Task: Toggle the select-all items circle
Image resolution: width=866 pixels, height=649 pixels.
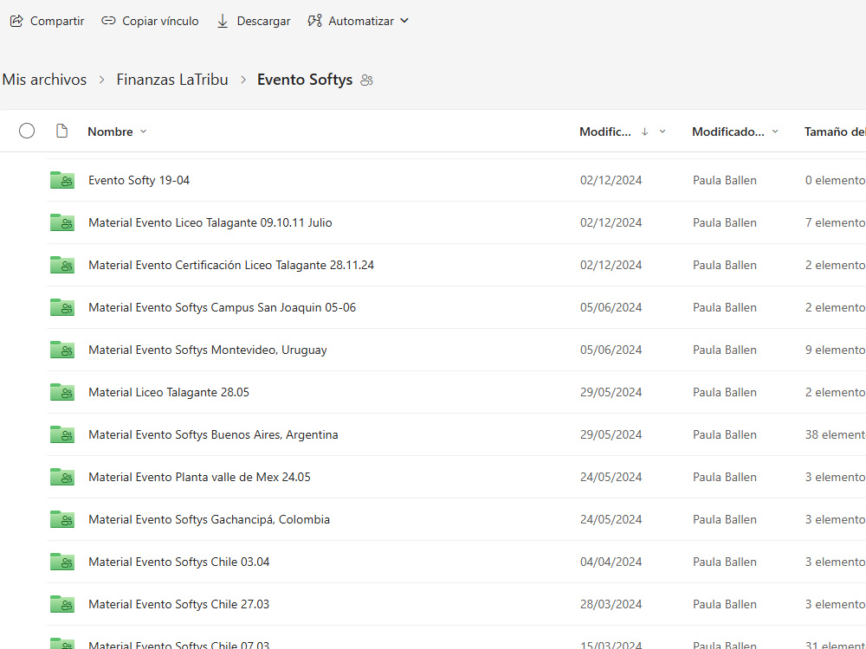Action: click(x=27, y=132)
